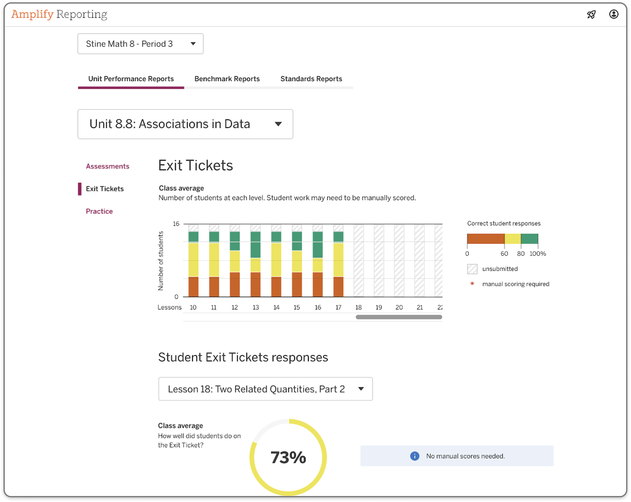Select Exit Tickets in the sidebar
Viewport: 631px width, 502px height.
(104, 189)
